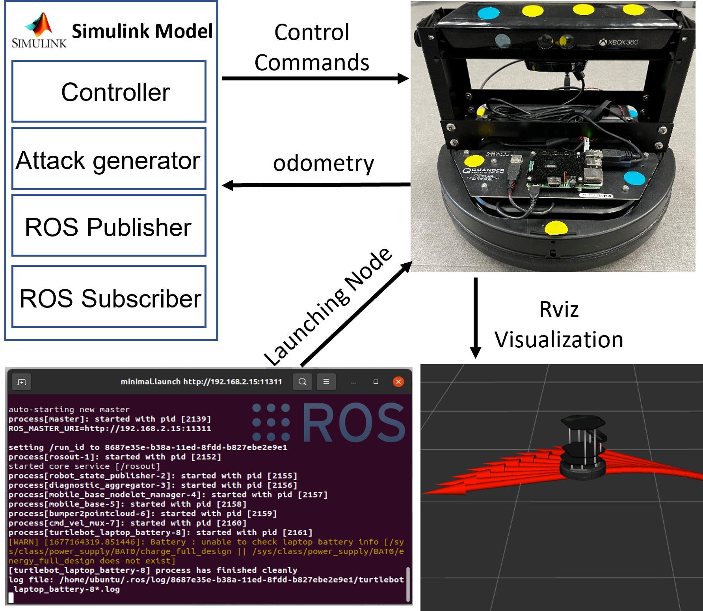The height and width of the screenshot is (611, 703).
Task: Click the terminal title 'minimal.launch http://192.168.2.15:11311'
Action: coord(201,382)
